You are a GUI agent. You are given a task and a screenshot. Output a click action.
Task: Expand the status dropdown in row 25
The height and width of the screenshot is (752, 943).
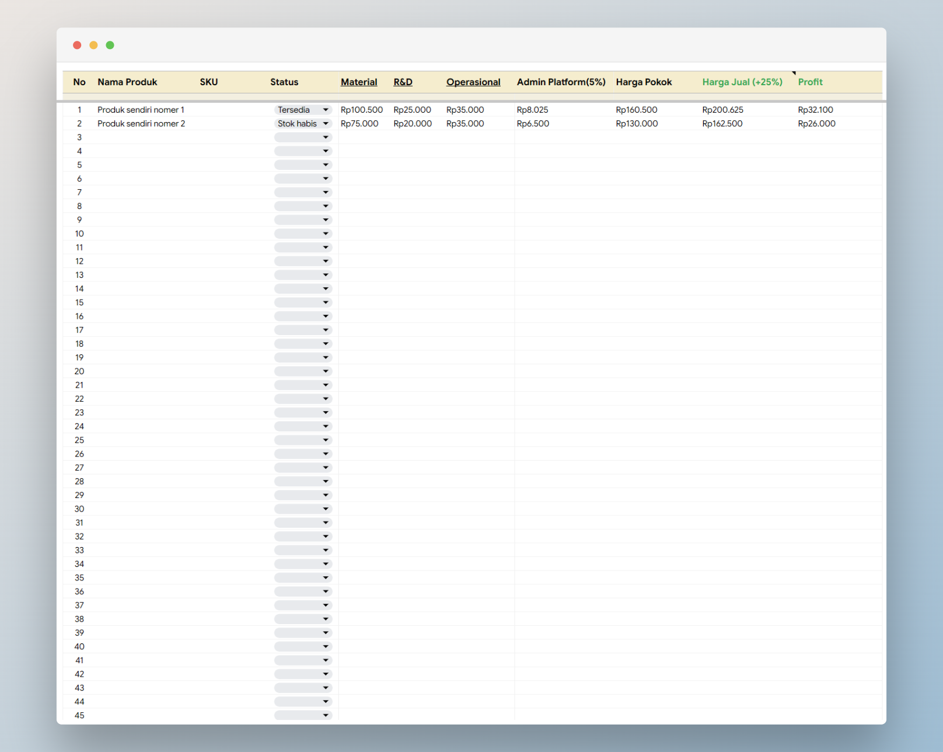pyautogui.click(x=303, y=440)
